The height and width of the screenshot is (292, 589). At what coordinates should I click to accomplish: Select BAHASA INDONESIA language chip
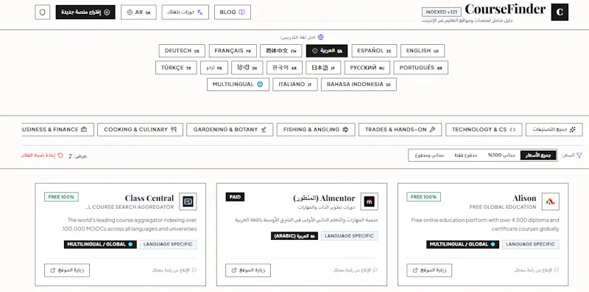359,85
